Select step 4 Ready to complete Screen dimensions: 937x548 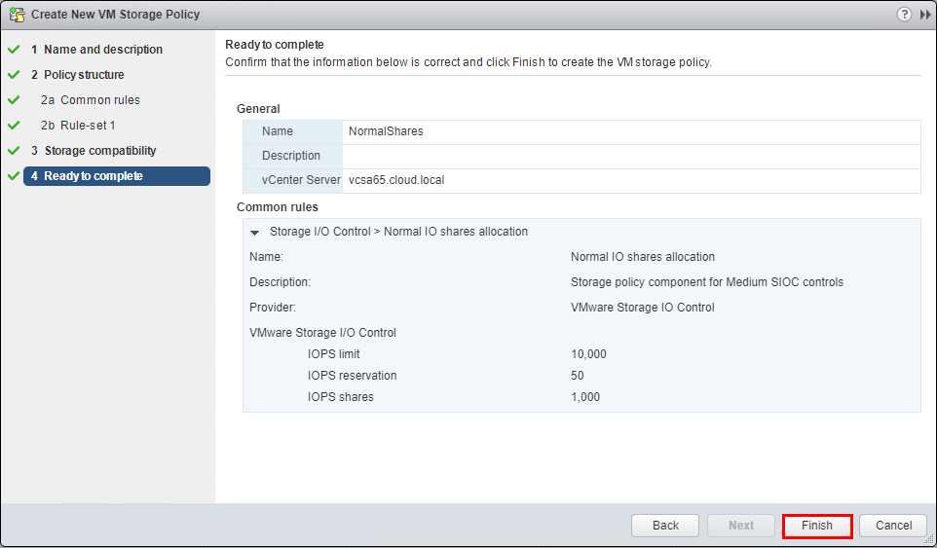93,176
